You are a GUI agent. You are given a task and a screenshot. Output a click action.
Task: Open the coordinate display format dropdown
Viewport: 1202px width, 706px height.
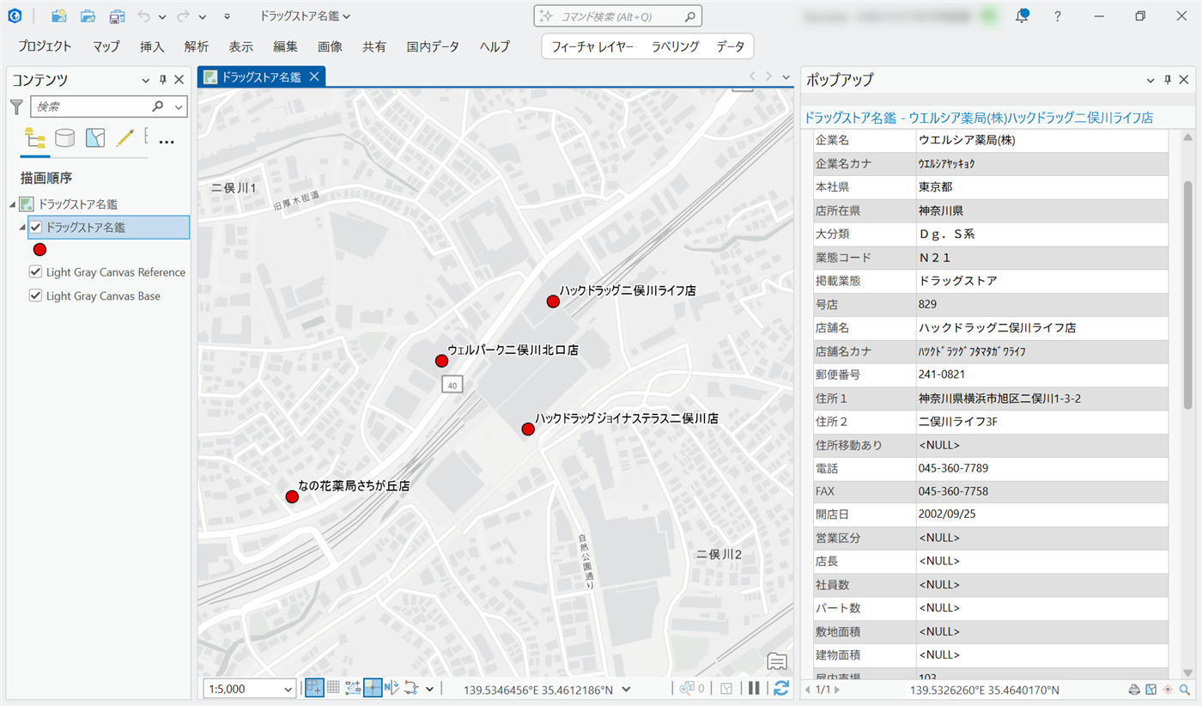tap(626, 689)
